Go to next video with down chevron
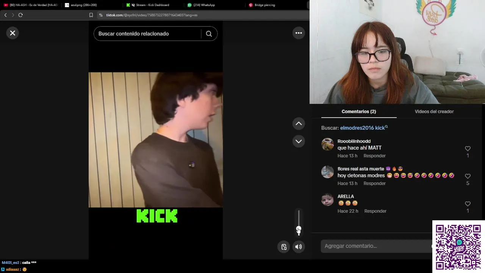Screen dimensions: 485x273 coord(299,141)
